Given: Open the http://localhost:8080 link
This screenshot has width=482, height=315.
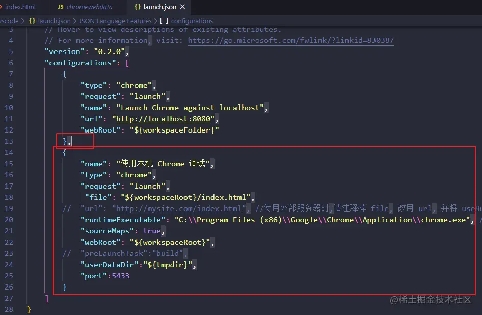Looking at the screenshot, I should (x=163, y=119).
